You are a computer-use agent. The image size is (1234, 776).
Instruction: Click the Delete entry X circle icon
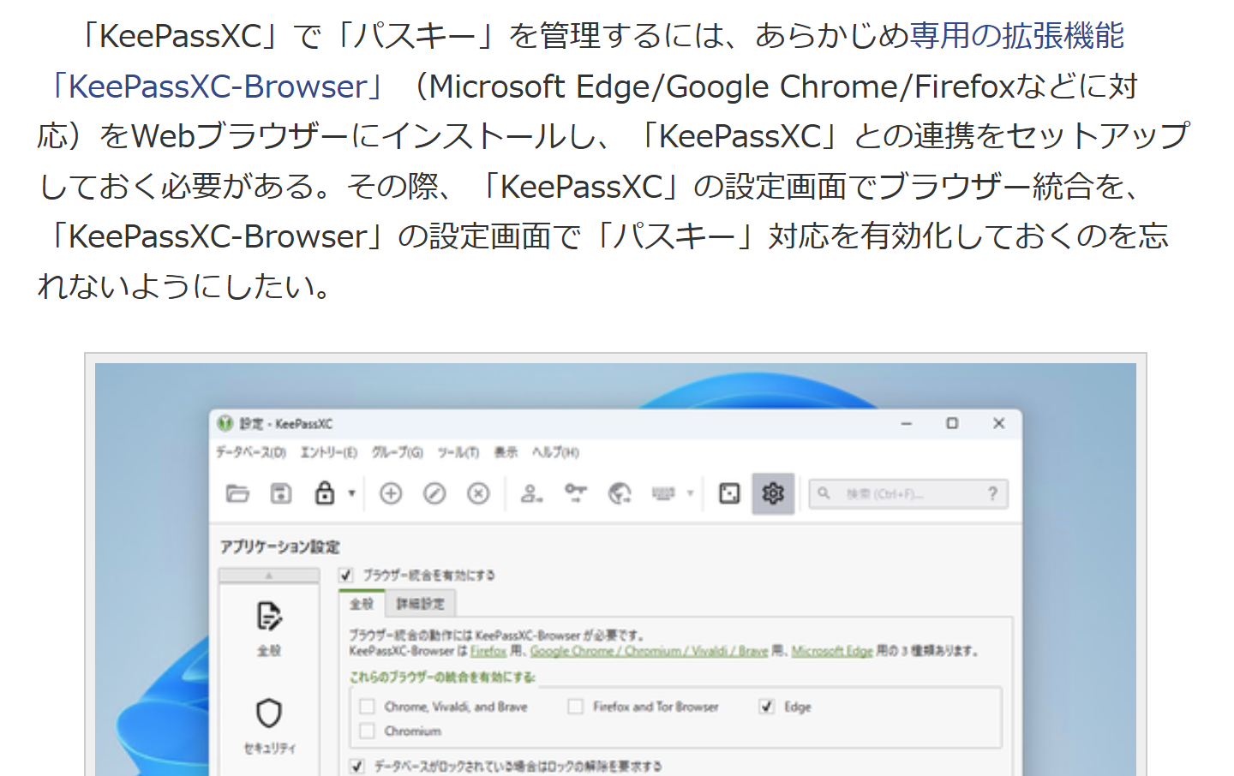(478, 493)
